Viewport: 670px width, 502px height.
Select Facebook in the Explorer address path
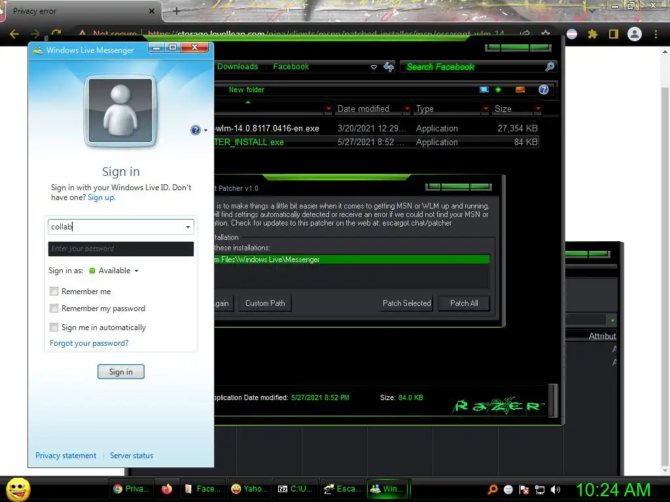pyautogui.click(x=291, y=67)
